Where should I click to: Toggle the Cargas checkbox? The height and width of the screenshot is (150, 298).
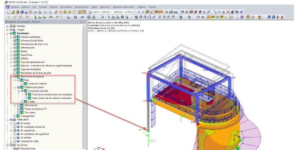11,30
